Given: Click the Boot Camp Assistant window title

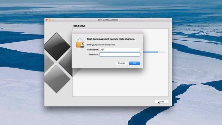Looking at the screenshot, I should click(108, 20).
